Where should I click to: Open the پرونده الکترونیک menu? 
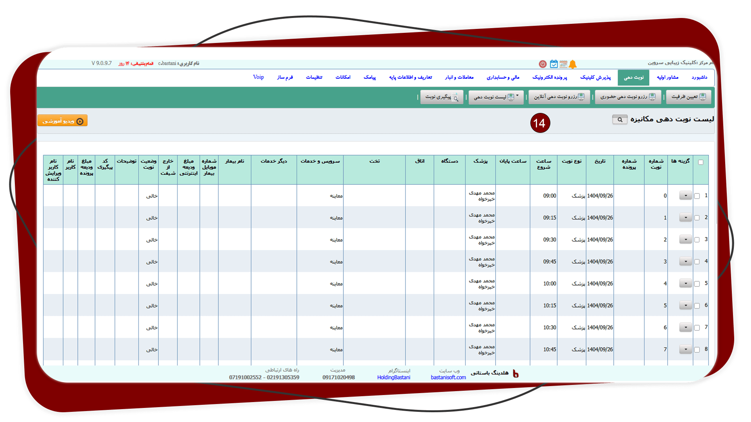550,77
